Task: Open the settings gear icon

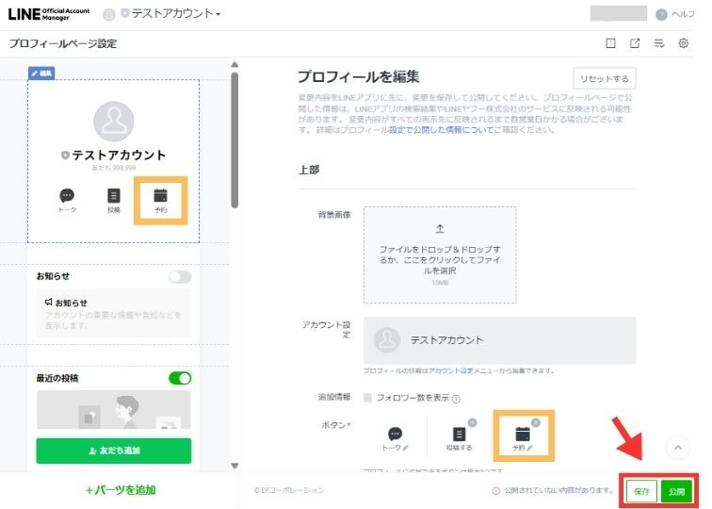Action: tap(683, 43)
